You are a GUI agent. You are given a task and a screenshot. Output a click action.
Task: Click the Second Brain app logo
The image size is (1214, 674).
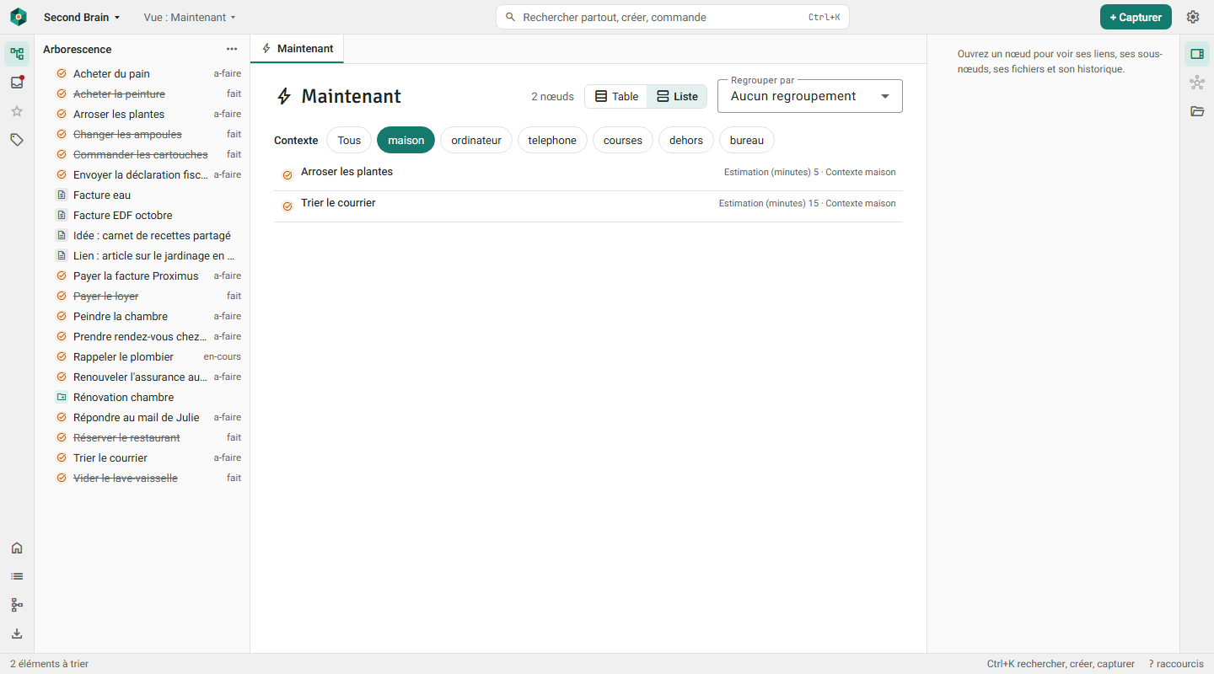[19, 17]
